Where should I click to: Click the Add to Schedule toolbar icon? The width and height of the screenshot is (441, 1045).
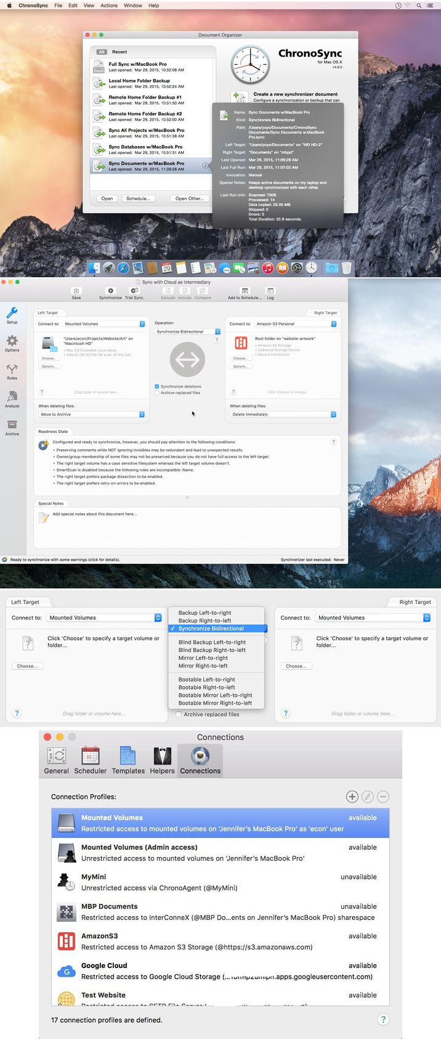tap(245, 293)
